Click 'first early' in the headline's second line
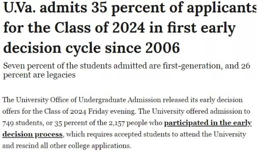 tap(201, 28)
